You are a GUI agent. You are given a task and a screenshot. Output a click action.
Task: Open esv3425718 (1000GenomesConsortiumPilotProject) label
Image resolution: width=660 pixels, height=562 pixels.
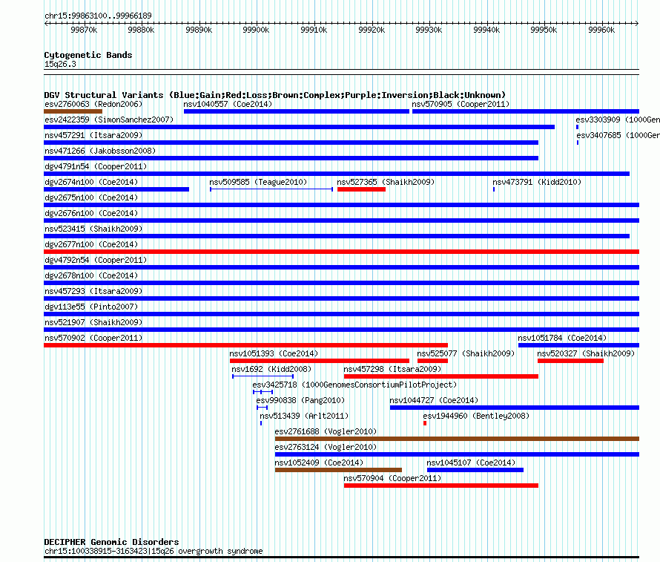pos(354,385)
